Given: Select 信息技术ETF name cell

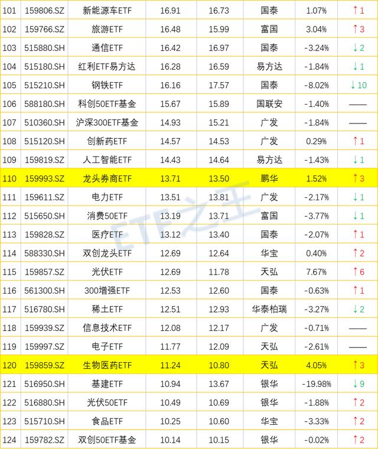Looking at the screenshot, I should click(107, 327).
